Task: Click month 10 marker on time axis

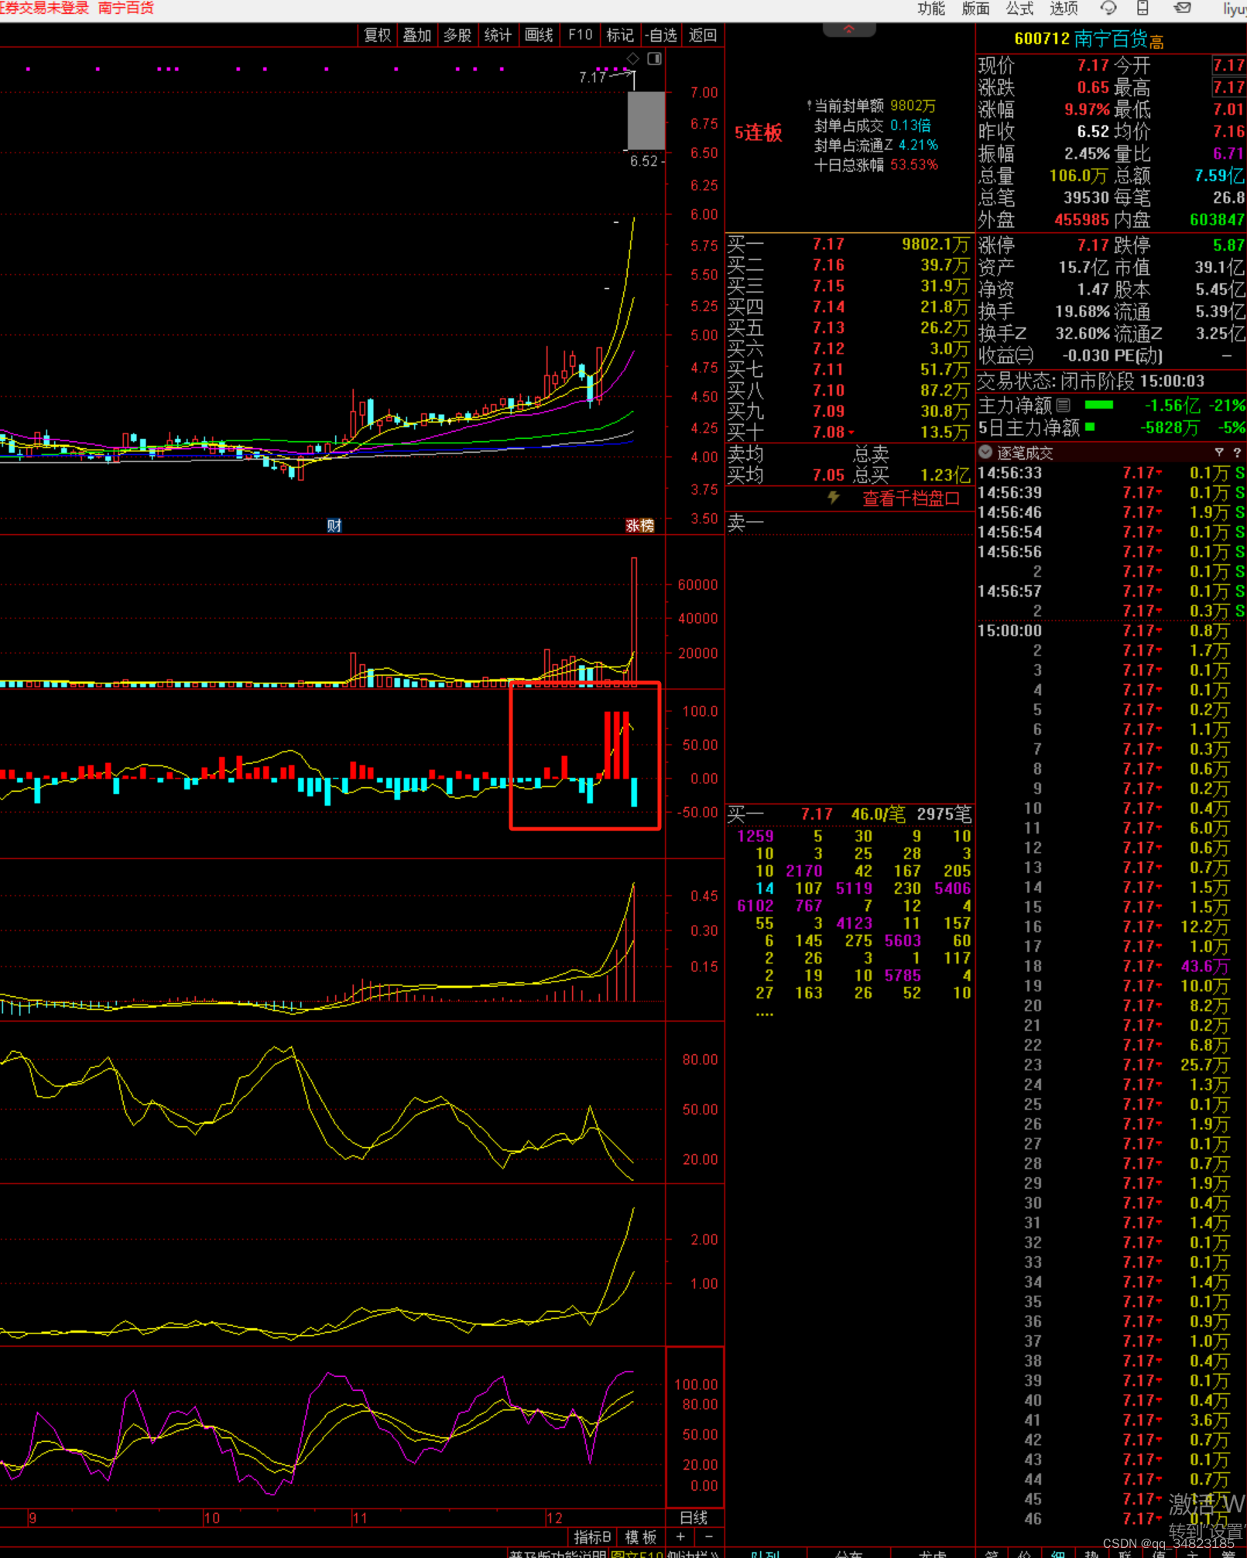Action: 211,1518
